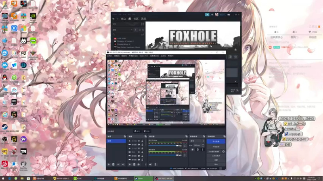Move the scene down in the Scenes list
Image resolution: width=323 pixels, height=181 pixels.
[123, 165]
